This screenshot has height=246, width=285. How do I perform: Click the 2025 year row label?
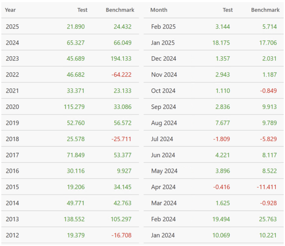(12, 27)
